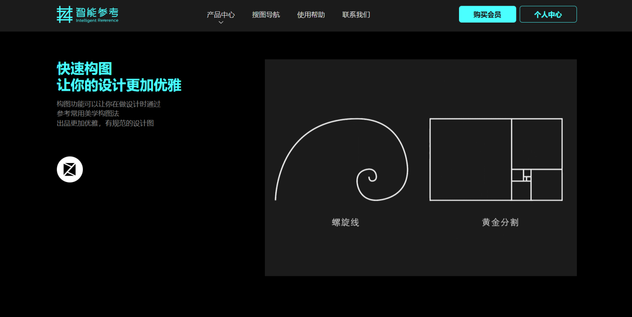Click the round white composition icon

(70, 170)
